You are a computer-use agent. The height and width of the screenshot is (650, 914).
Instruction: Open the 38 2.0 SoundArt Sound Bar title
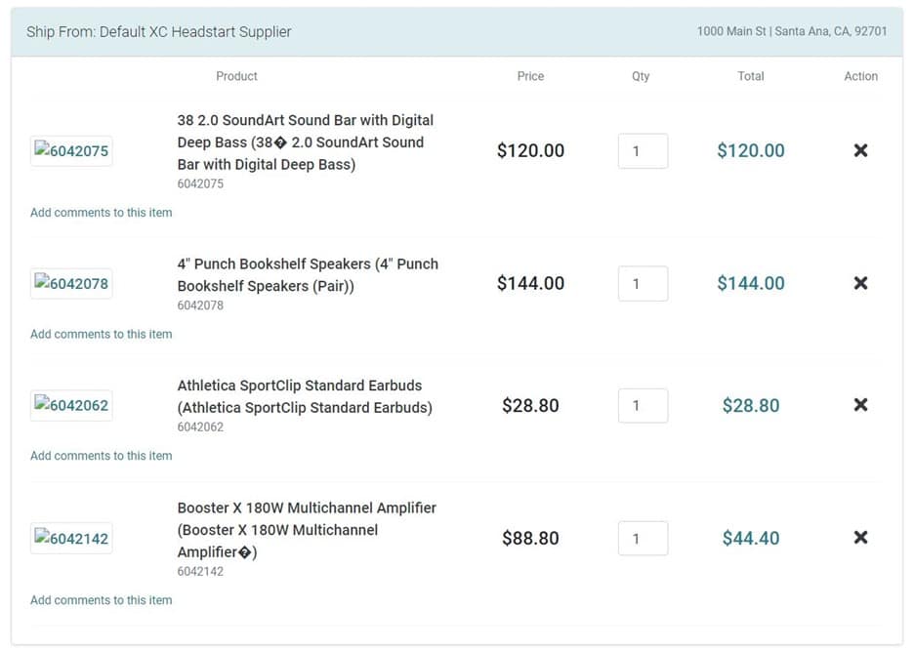click(x=306, y=142)
